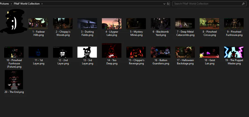
Task: Expand chevron after FNaF World Collection
Action: (42, 4)
